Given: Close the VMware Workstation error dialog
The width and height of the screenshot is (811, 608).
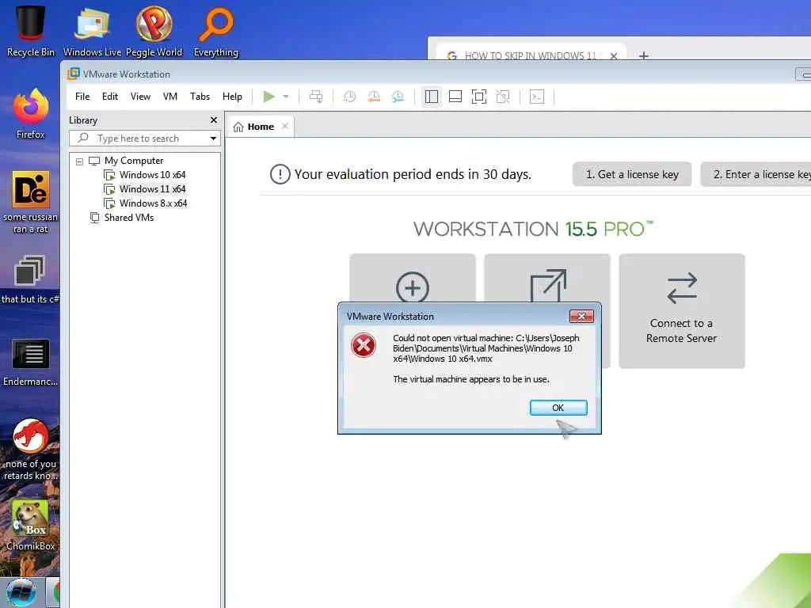Looking at the screenshot, I should point(581,316).
